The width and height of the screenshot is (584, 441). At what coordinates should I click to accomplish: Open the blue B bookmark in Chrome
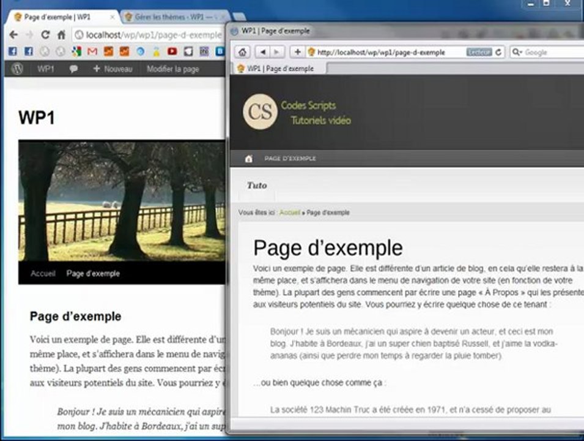220,51
